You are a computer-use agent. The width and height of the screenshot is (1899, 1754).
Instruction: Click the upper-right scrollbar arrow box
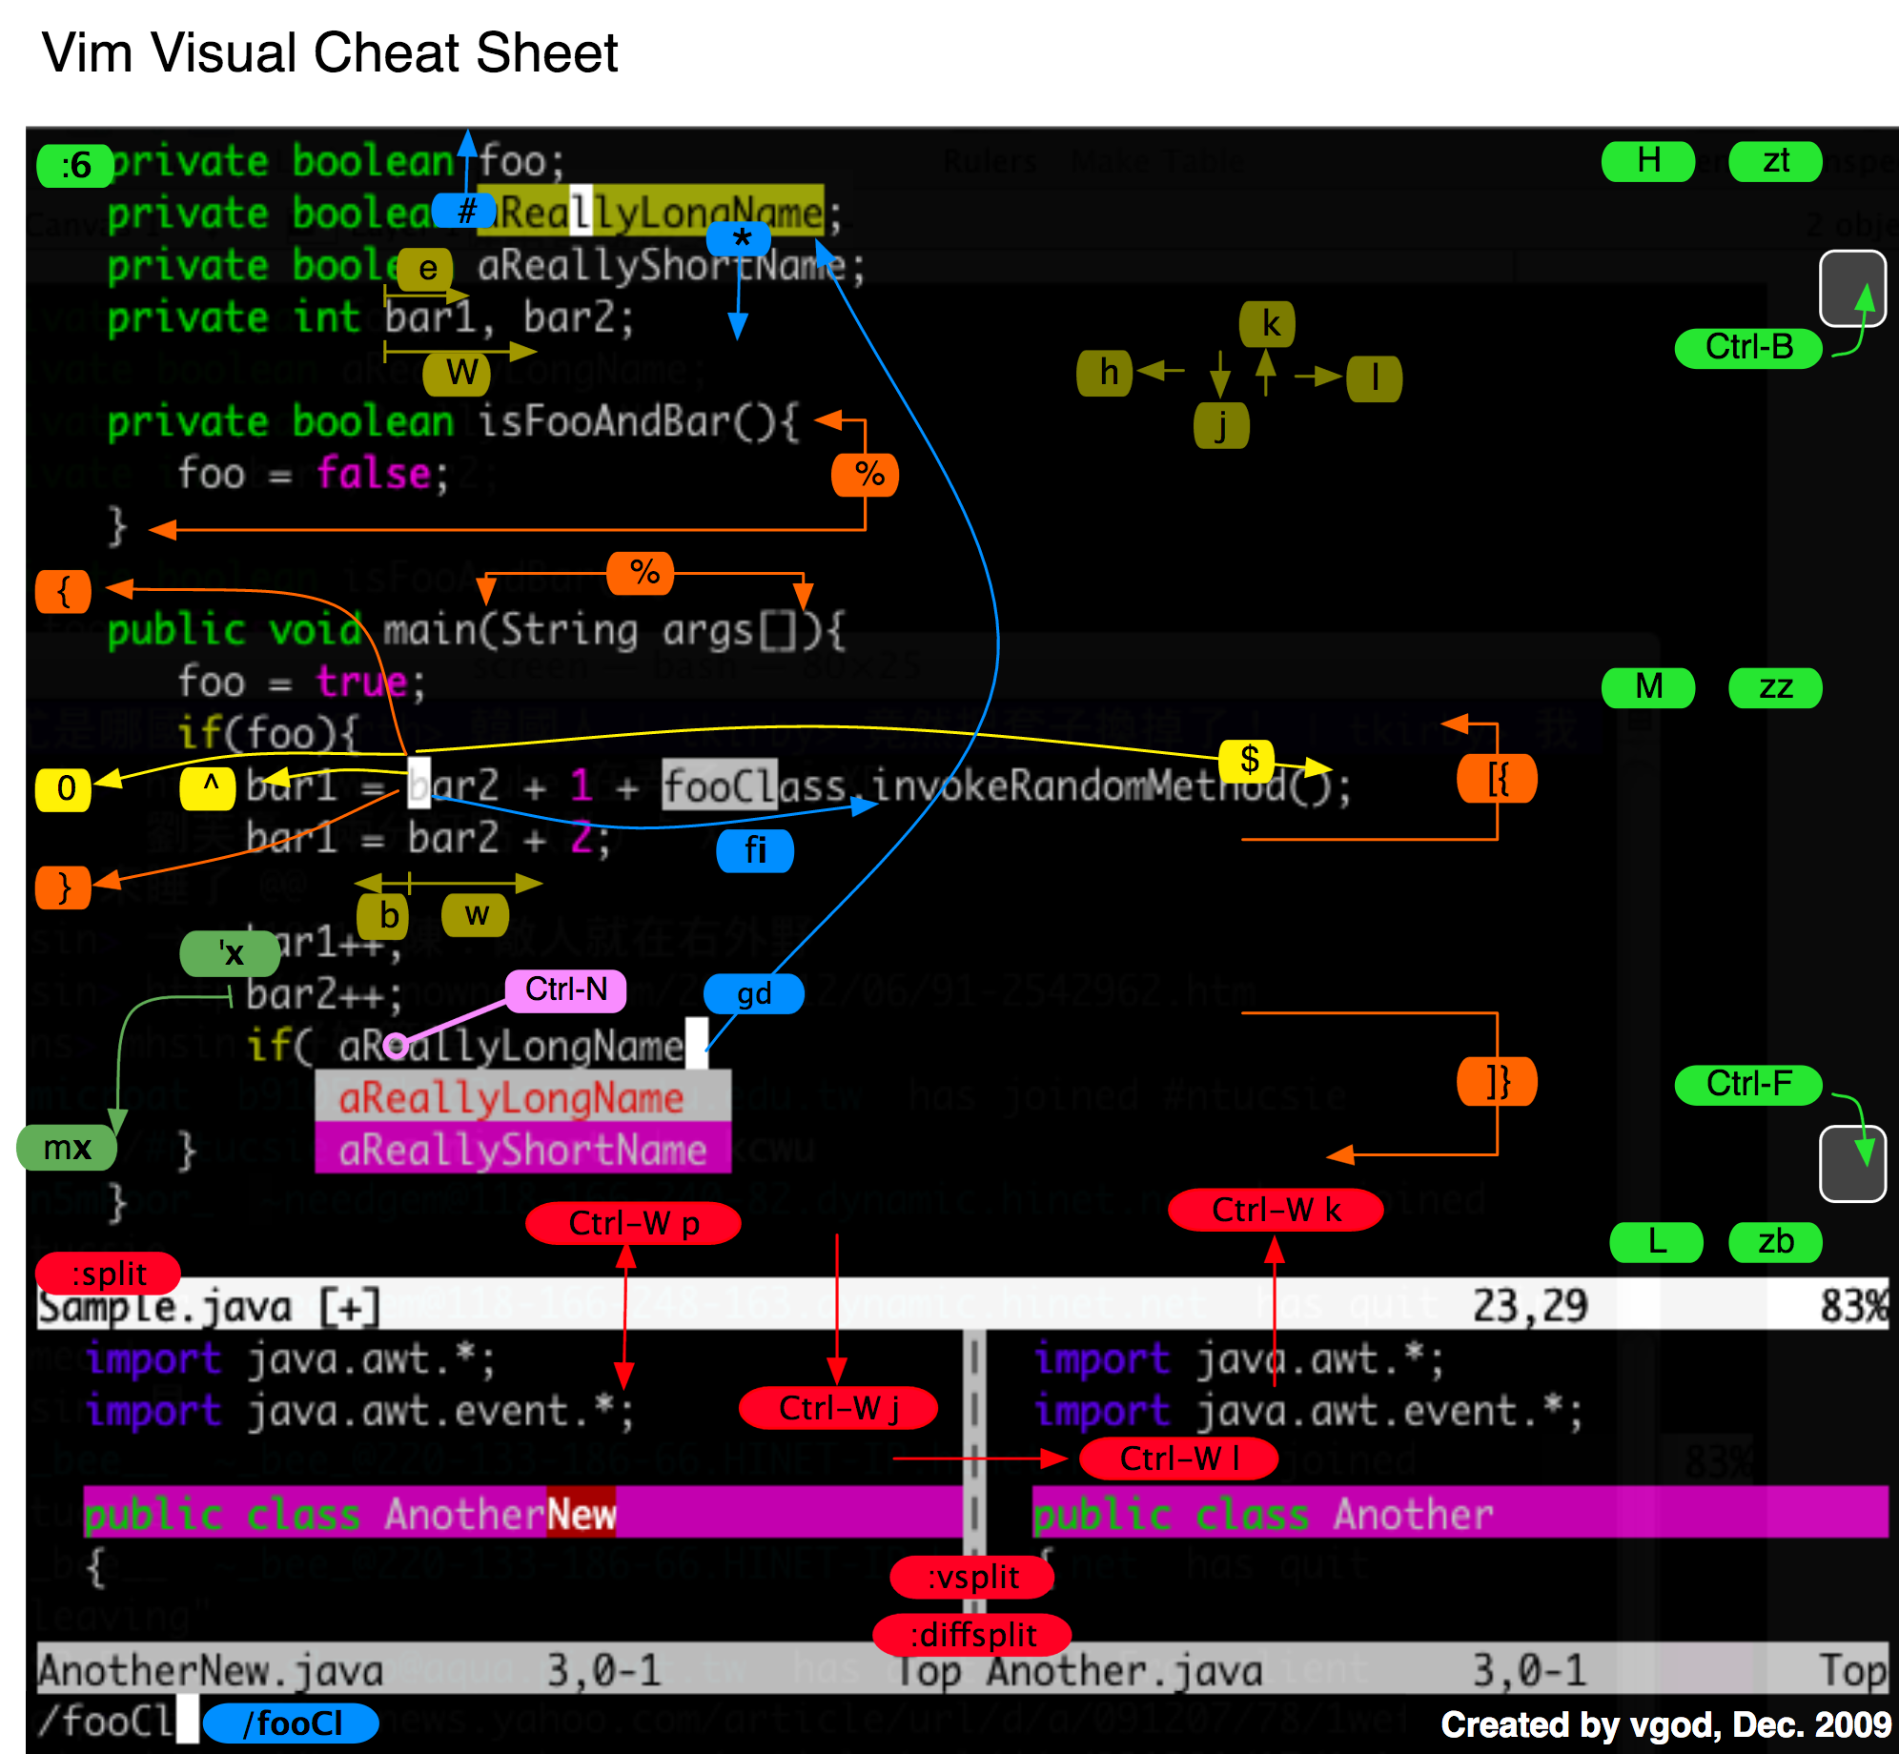(1853, 291)
